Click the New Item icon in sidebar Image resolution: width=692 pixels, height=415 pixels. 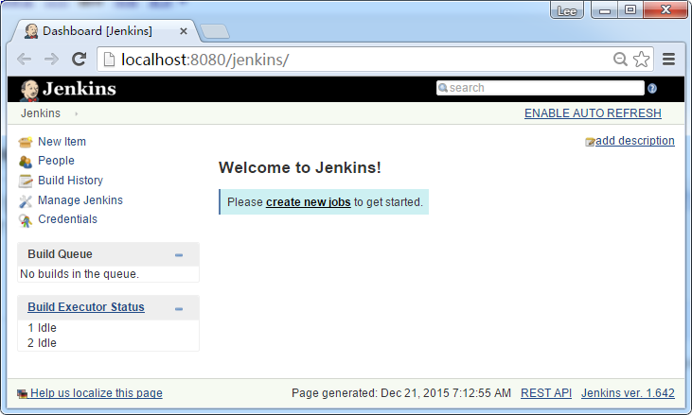pyautogui.click(x=26, y=142)
